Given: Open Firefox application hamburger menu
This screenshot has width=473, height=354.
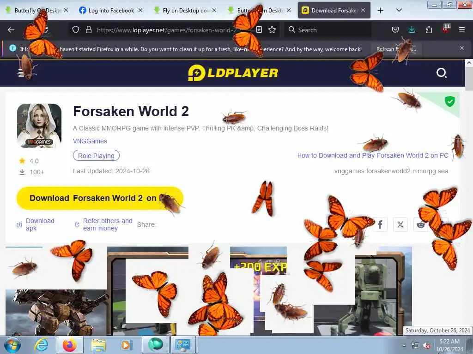Looking at the screenshot, I should tap(462, 29).
